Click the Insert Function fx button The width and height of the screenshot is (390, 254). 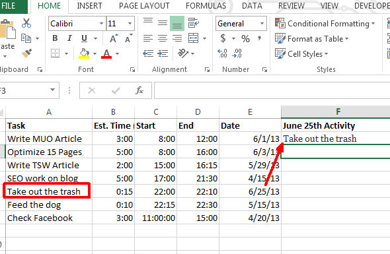[x=139, y=90]
